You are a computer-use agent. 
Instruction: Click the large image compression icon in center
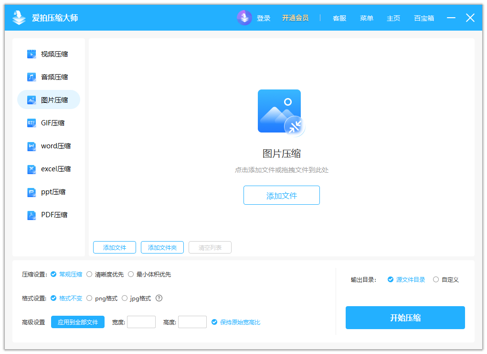[x=281, y=113]
